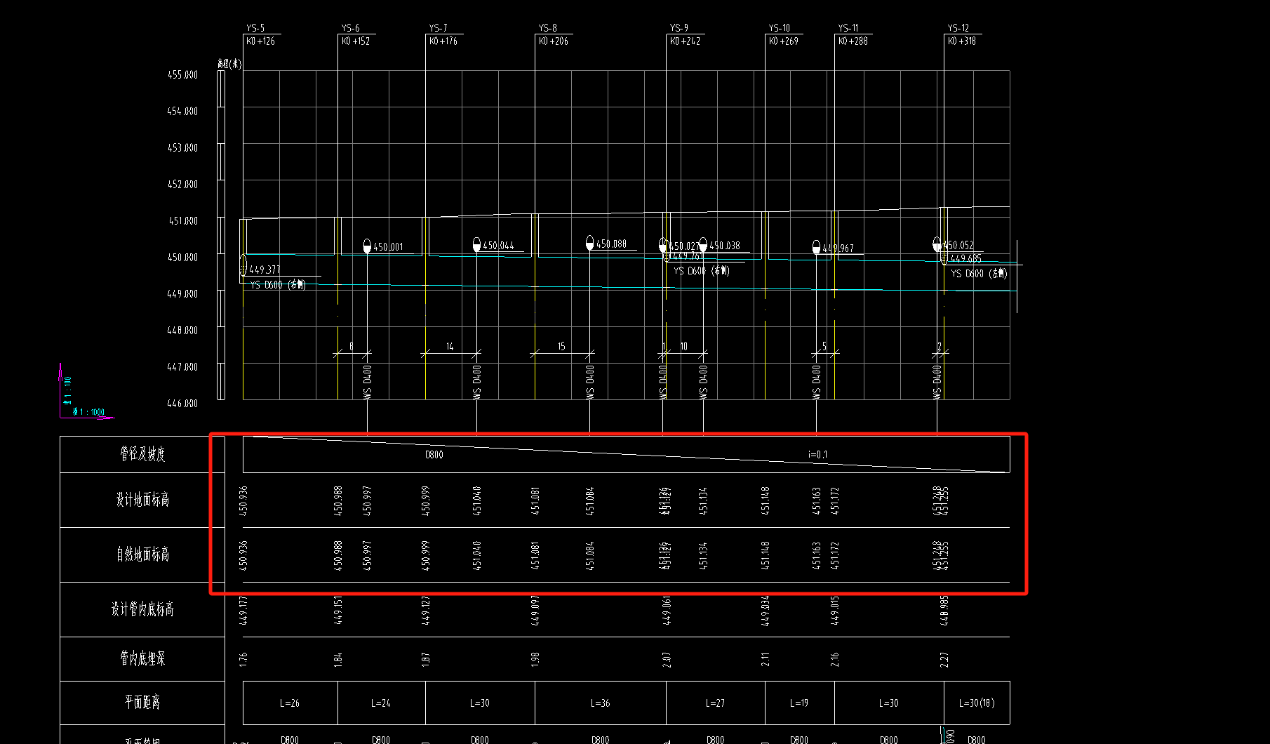The width and height of the screenshot is (1270, 744).
Task: Select the YS-12 node label
Action: pos(958,28)
